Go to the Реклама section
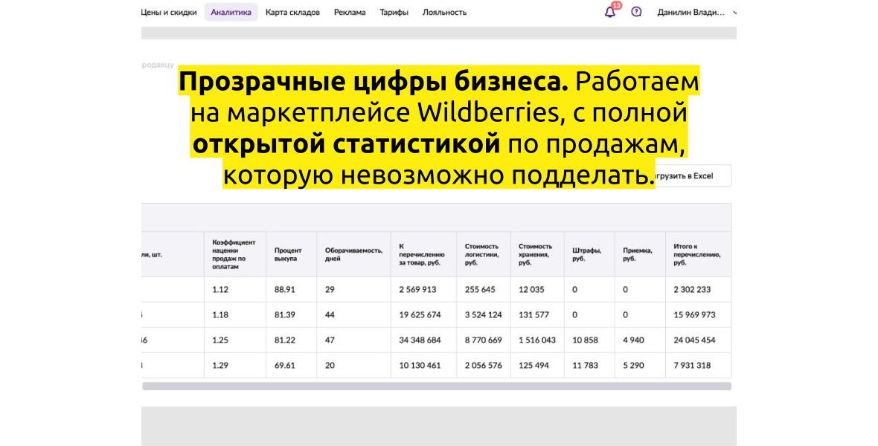This screenshot has height=446, width=878. point(350,13)
